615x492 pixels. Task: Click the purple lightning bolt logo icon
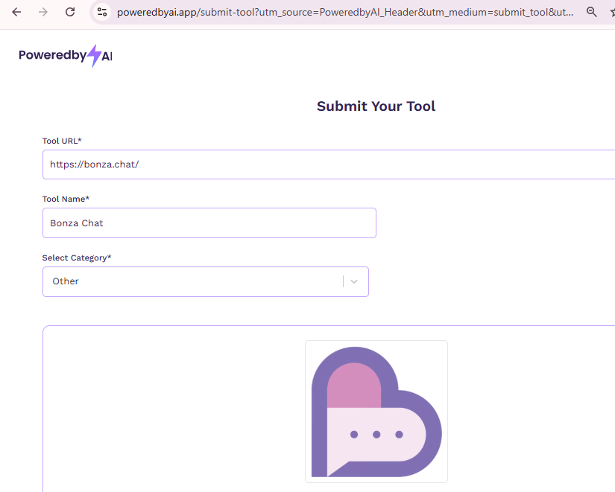93,56
